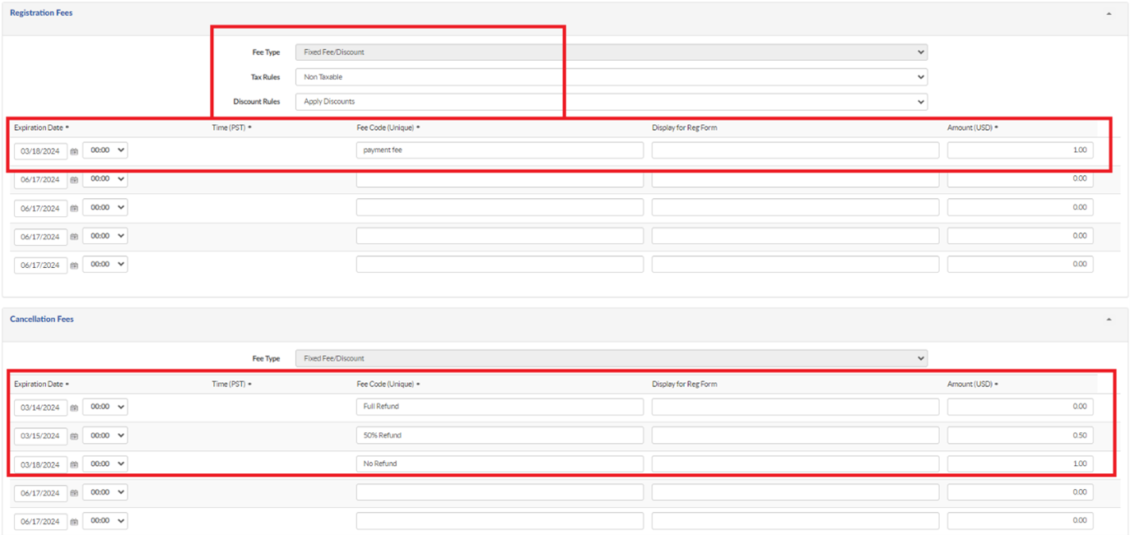This screenshot has width=1130, height=535.
Task: Click the No Refund expiration date field
Action: pos(40,464)
